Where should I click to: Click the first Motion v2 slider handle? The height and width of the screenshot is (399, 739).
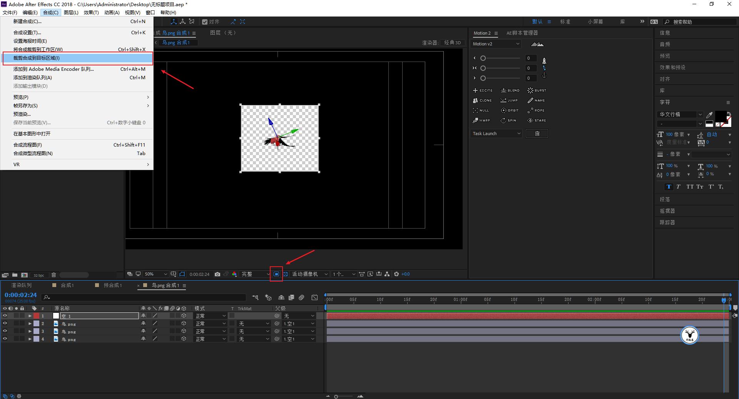click(x=483, y=58)
